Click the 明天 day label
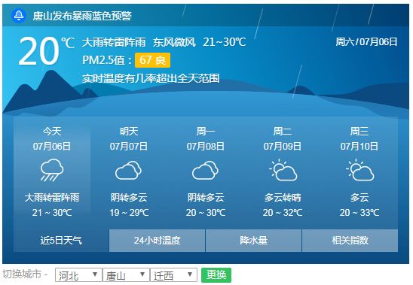Screen dimensions: 413x285 [x=129, y=131]
